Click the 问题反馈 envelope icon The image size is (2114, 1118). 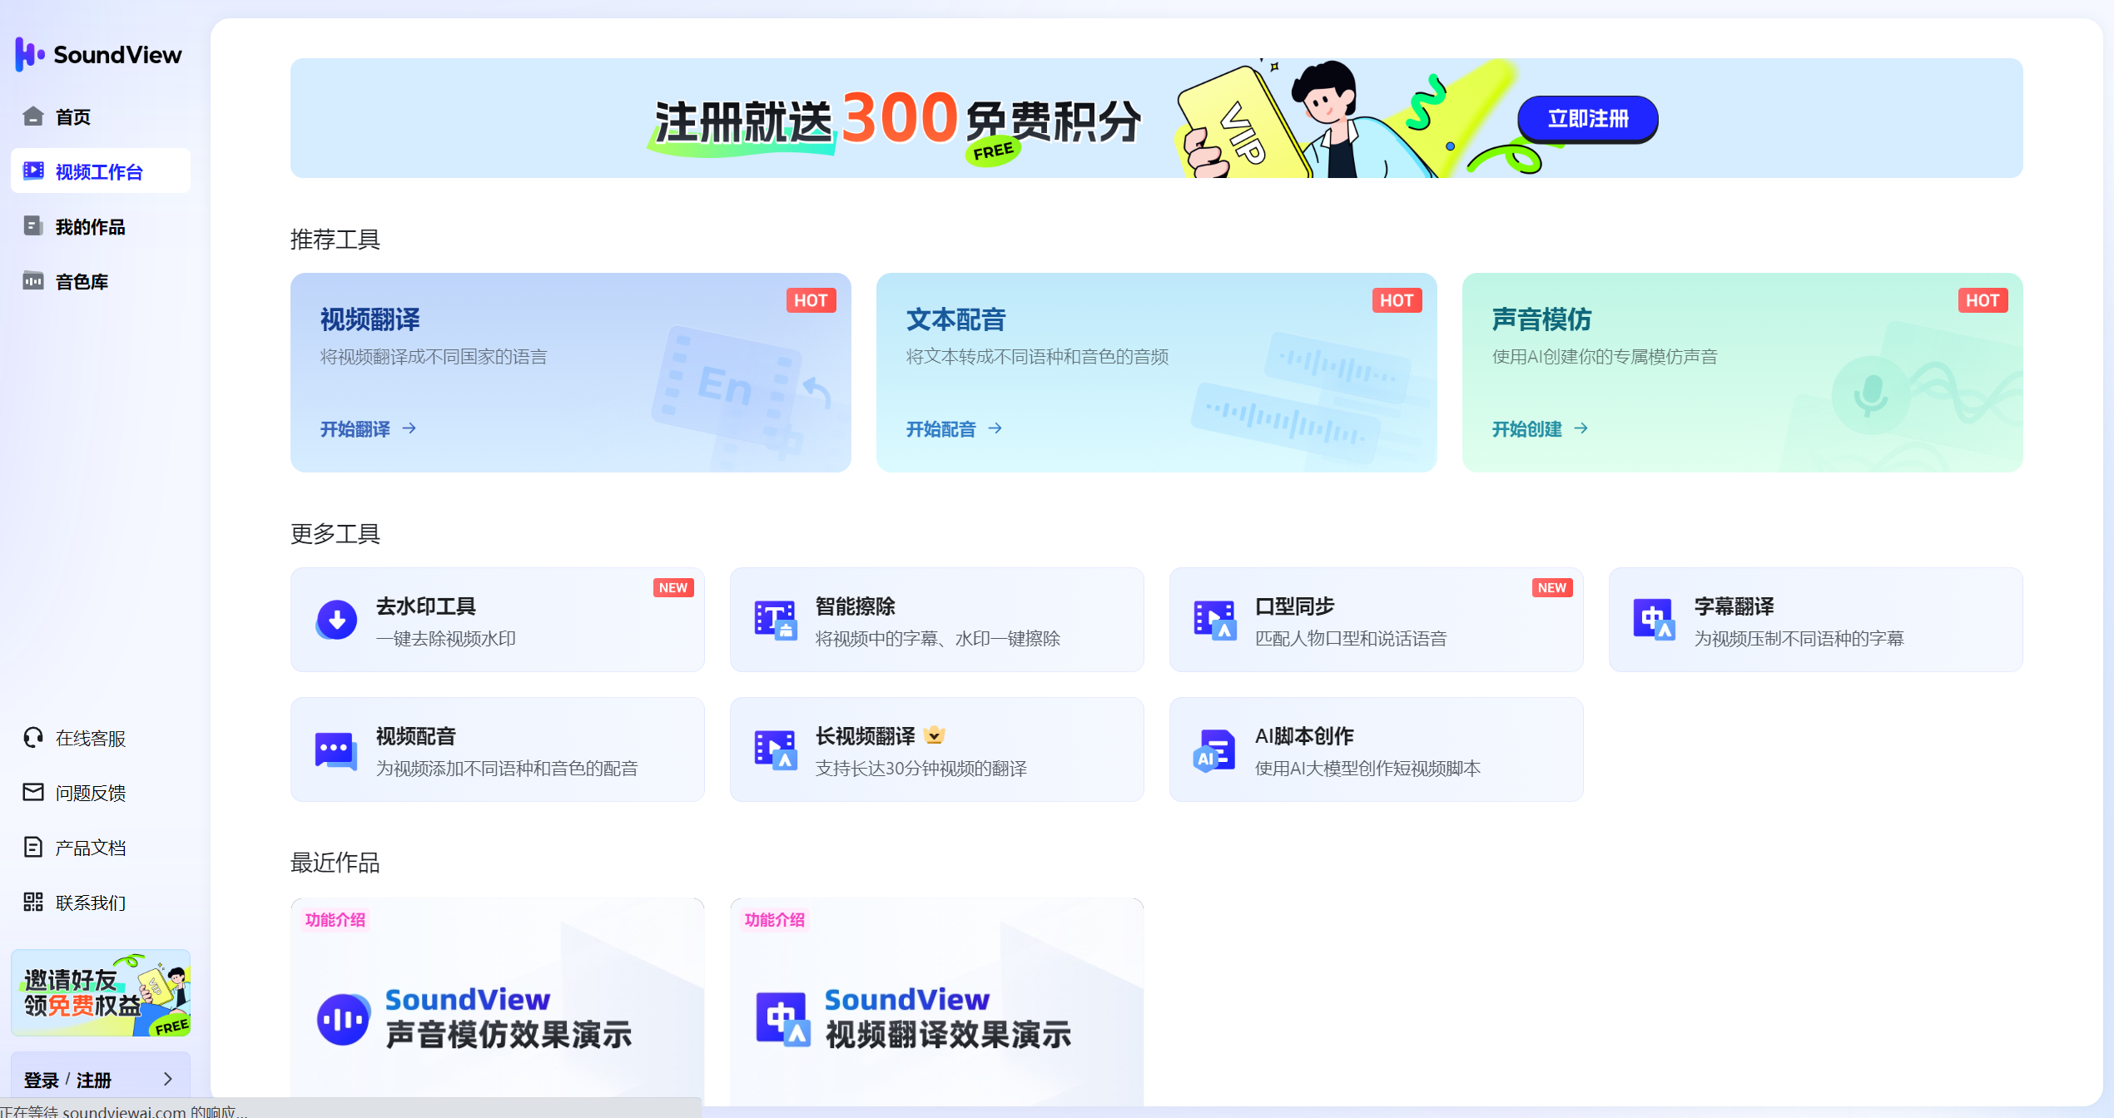tap(33, 793)
